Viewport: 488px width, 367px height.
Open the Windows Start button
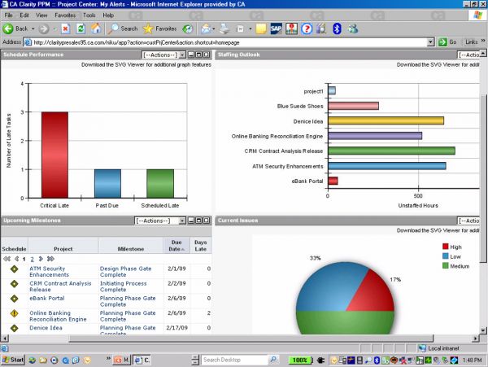12,360
